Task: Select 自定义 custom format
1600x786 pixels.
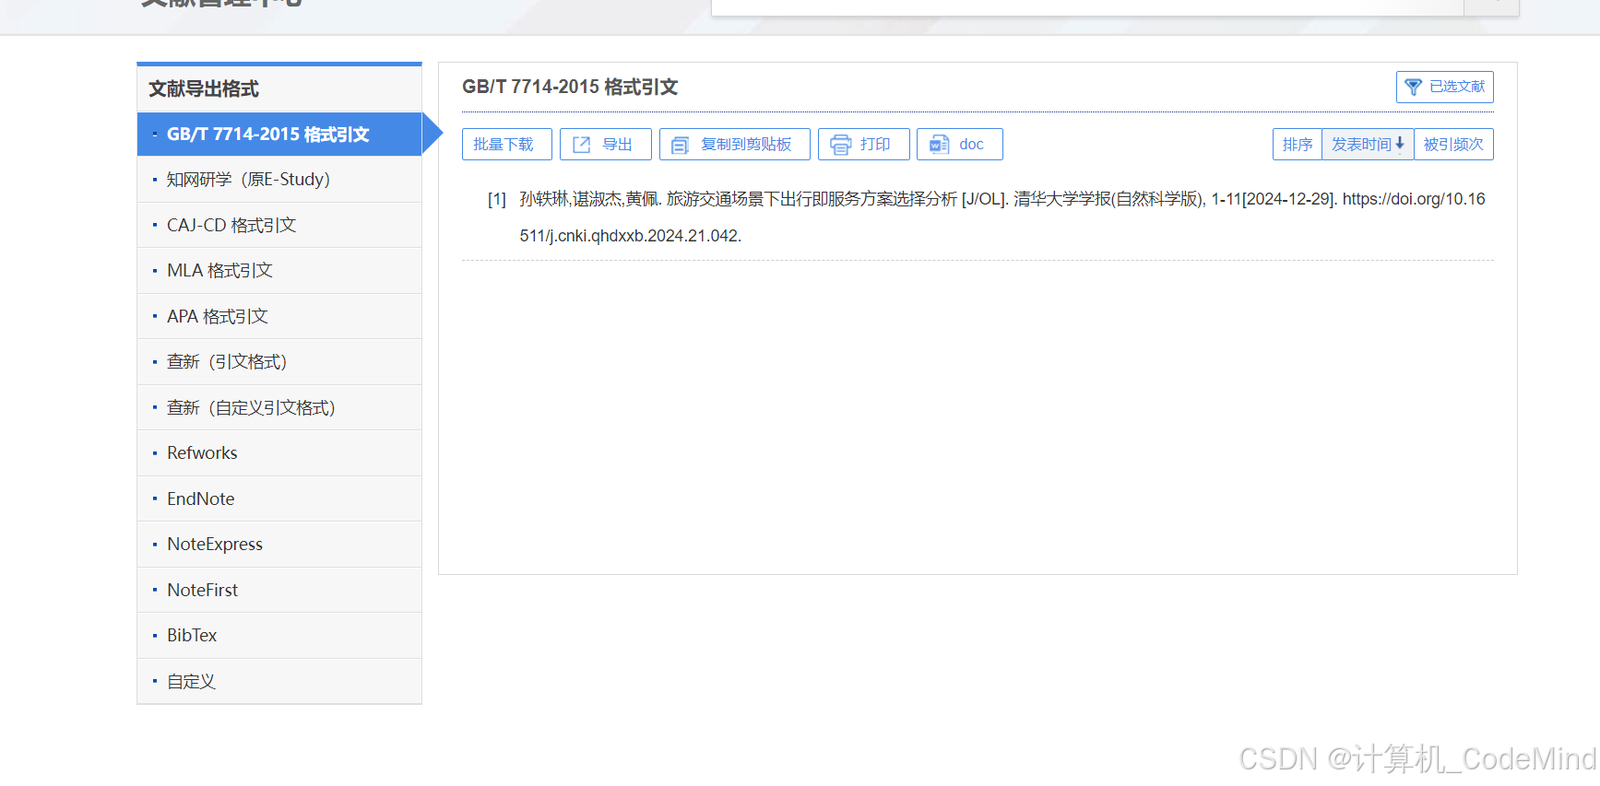Action: [279, 681]
